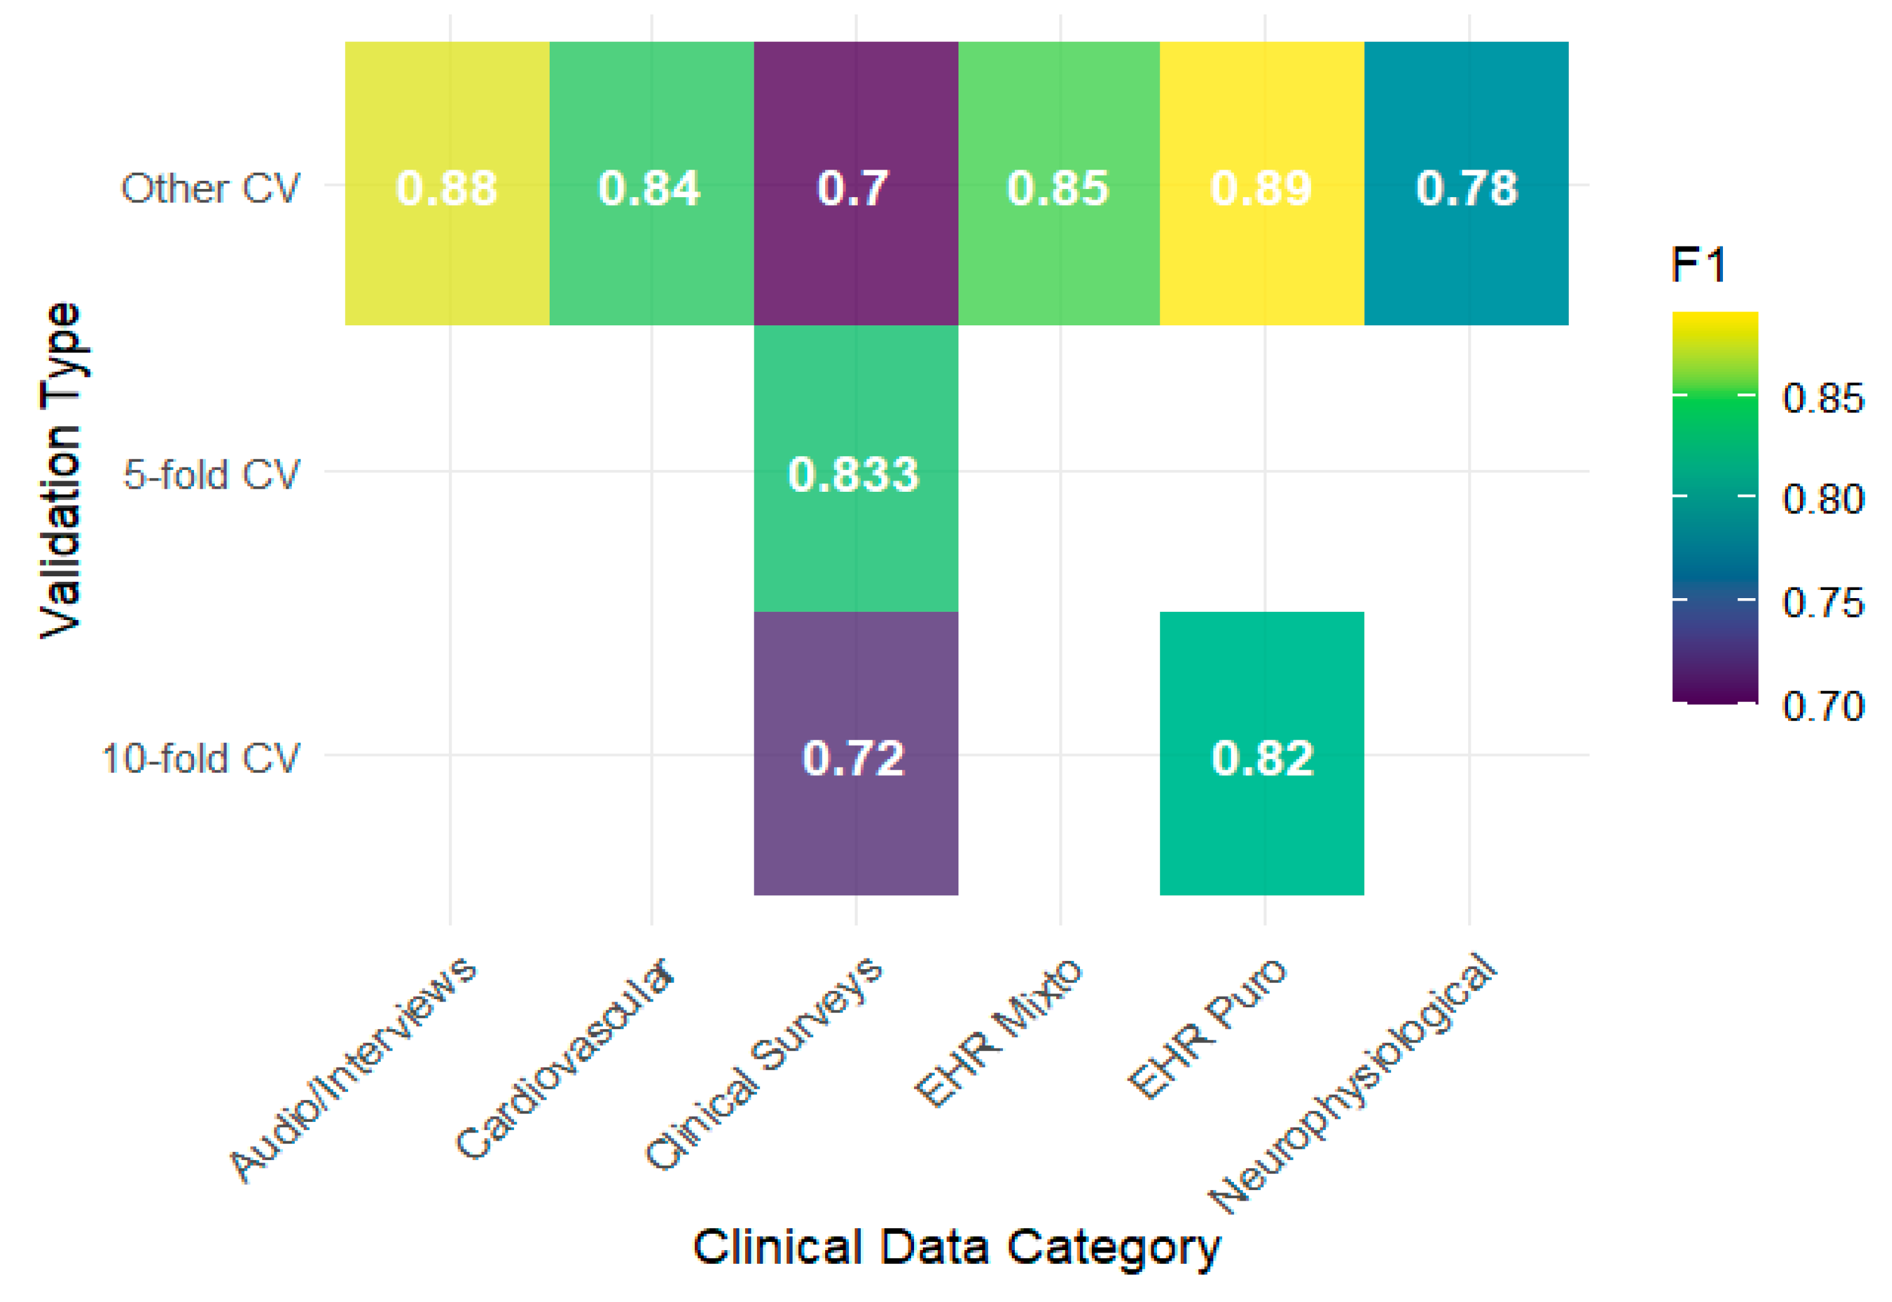This screenshot has height=1302, width=1892.
Task: Select the 0.84 Cardiovascular cell
Action: (650, 183)
